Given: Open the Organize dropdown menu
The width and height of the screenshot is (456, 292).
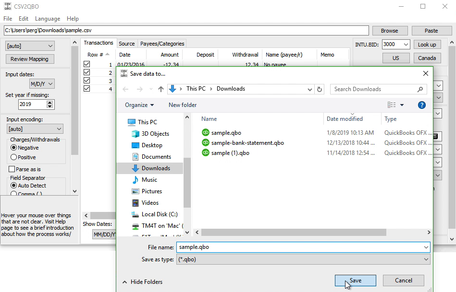Looking at the screenshot, I should (x=139, y=105).
